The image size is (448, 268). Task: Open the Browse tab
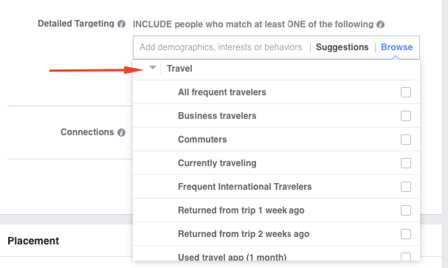click(x=396, y=47)
